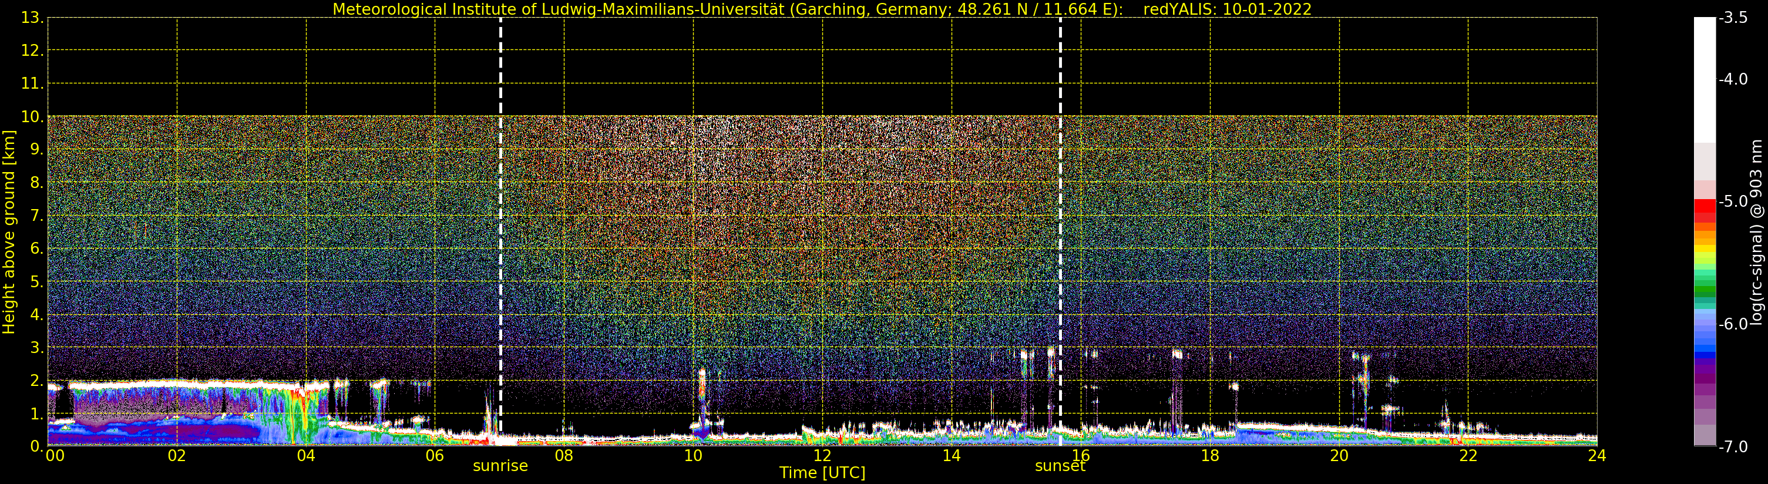Click the height axis tick label 12
This screenshot has height=484, width=1768.
coord(32,51)
